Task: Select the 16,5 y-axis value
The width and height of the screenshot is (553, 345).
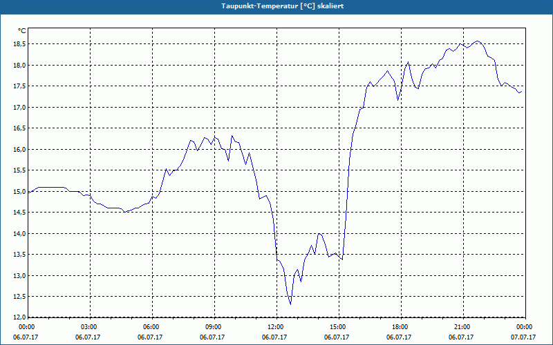Action: [19, 128]
